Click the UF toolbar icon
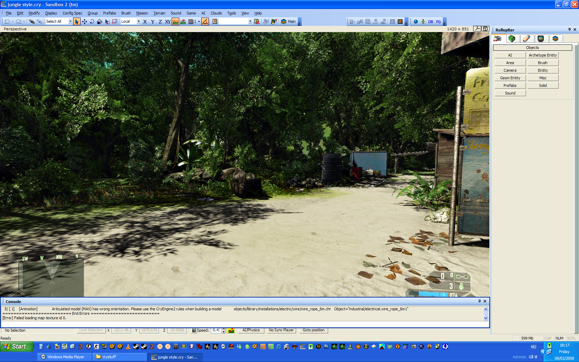The height and width of the screenshot is (362, 579). (400, 21)
